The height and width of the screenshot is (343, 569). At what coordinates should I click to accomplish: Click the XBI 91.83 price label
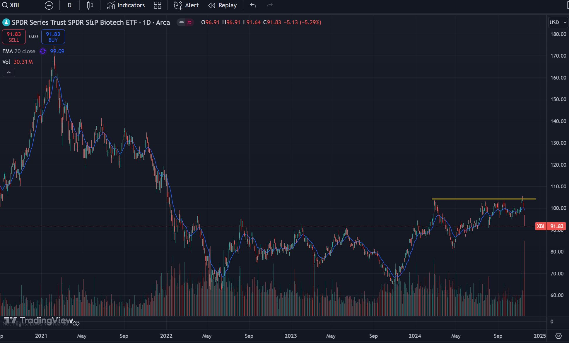[551, 226]
